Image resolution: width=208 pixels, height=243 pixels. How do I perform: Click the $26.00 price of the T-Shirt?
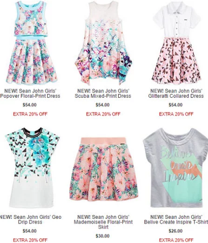pos(175,231)
